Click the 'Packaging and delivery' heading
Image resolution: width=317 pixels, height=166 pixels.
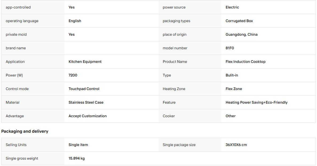click(25, 131)
